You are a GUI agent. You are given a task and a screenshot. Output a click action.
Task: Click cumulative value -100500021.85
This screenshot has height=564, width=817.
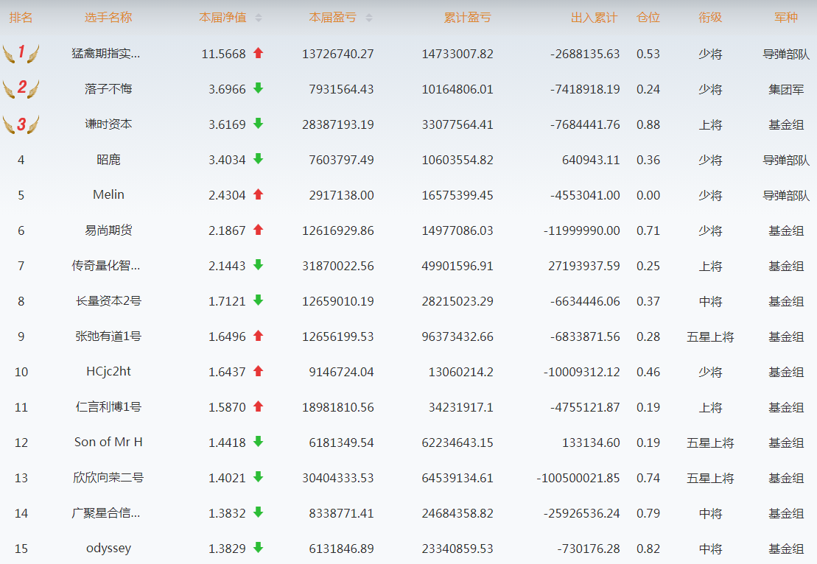point(578,478)
